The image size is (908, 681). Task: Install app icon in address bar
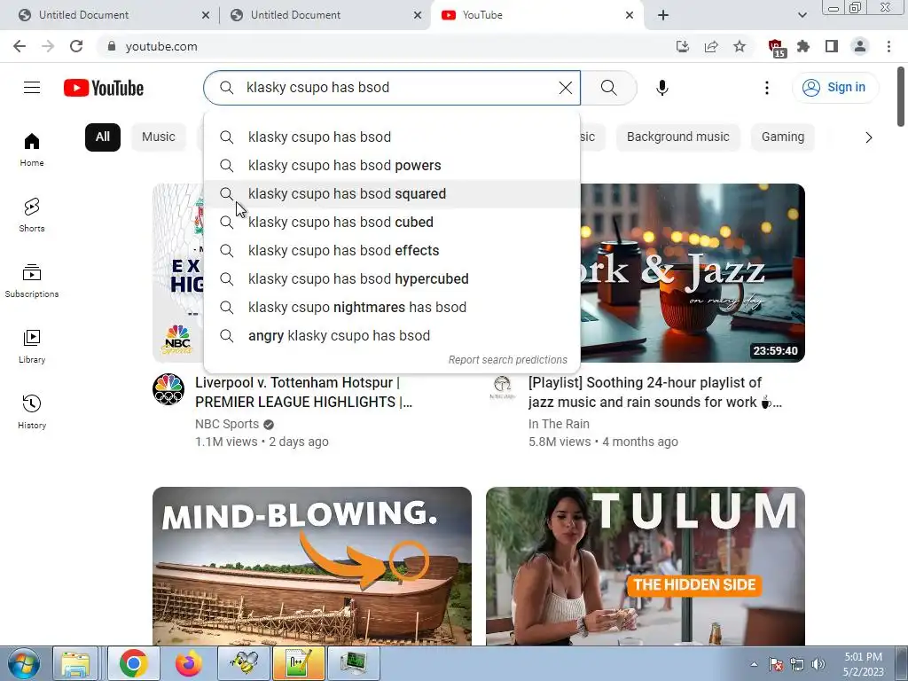(x=683, y=46)
